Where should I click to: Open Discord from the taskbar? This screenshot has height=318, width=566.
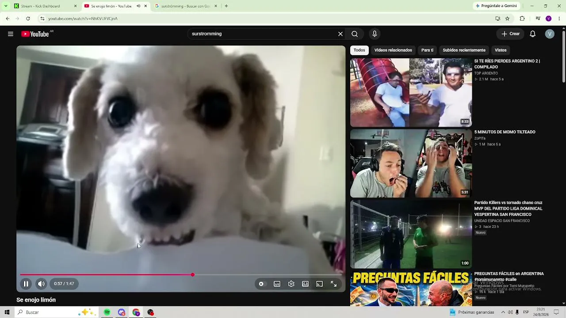(122, 312)
